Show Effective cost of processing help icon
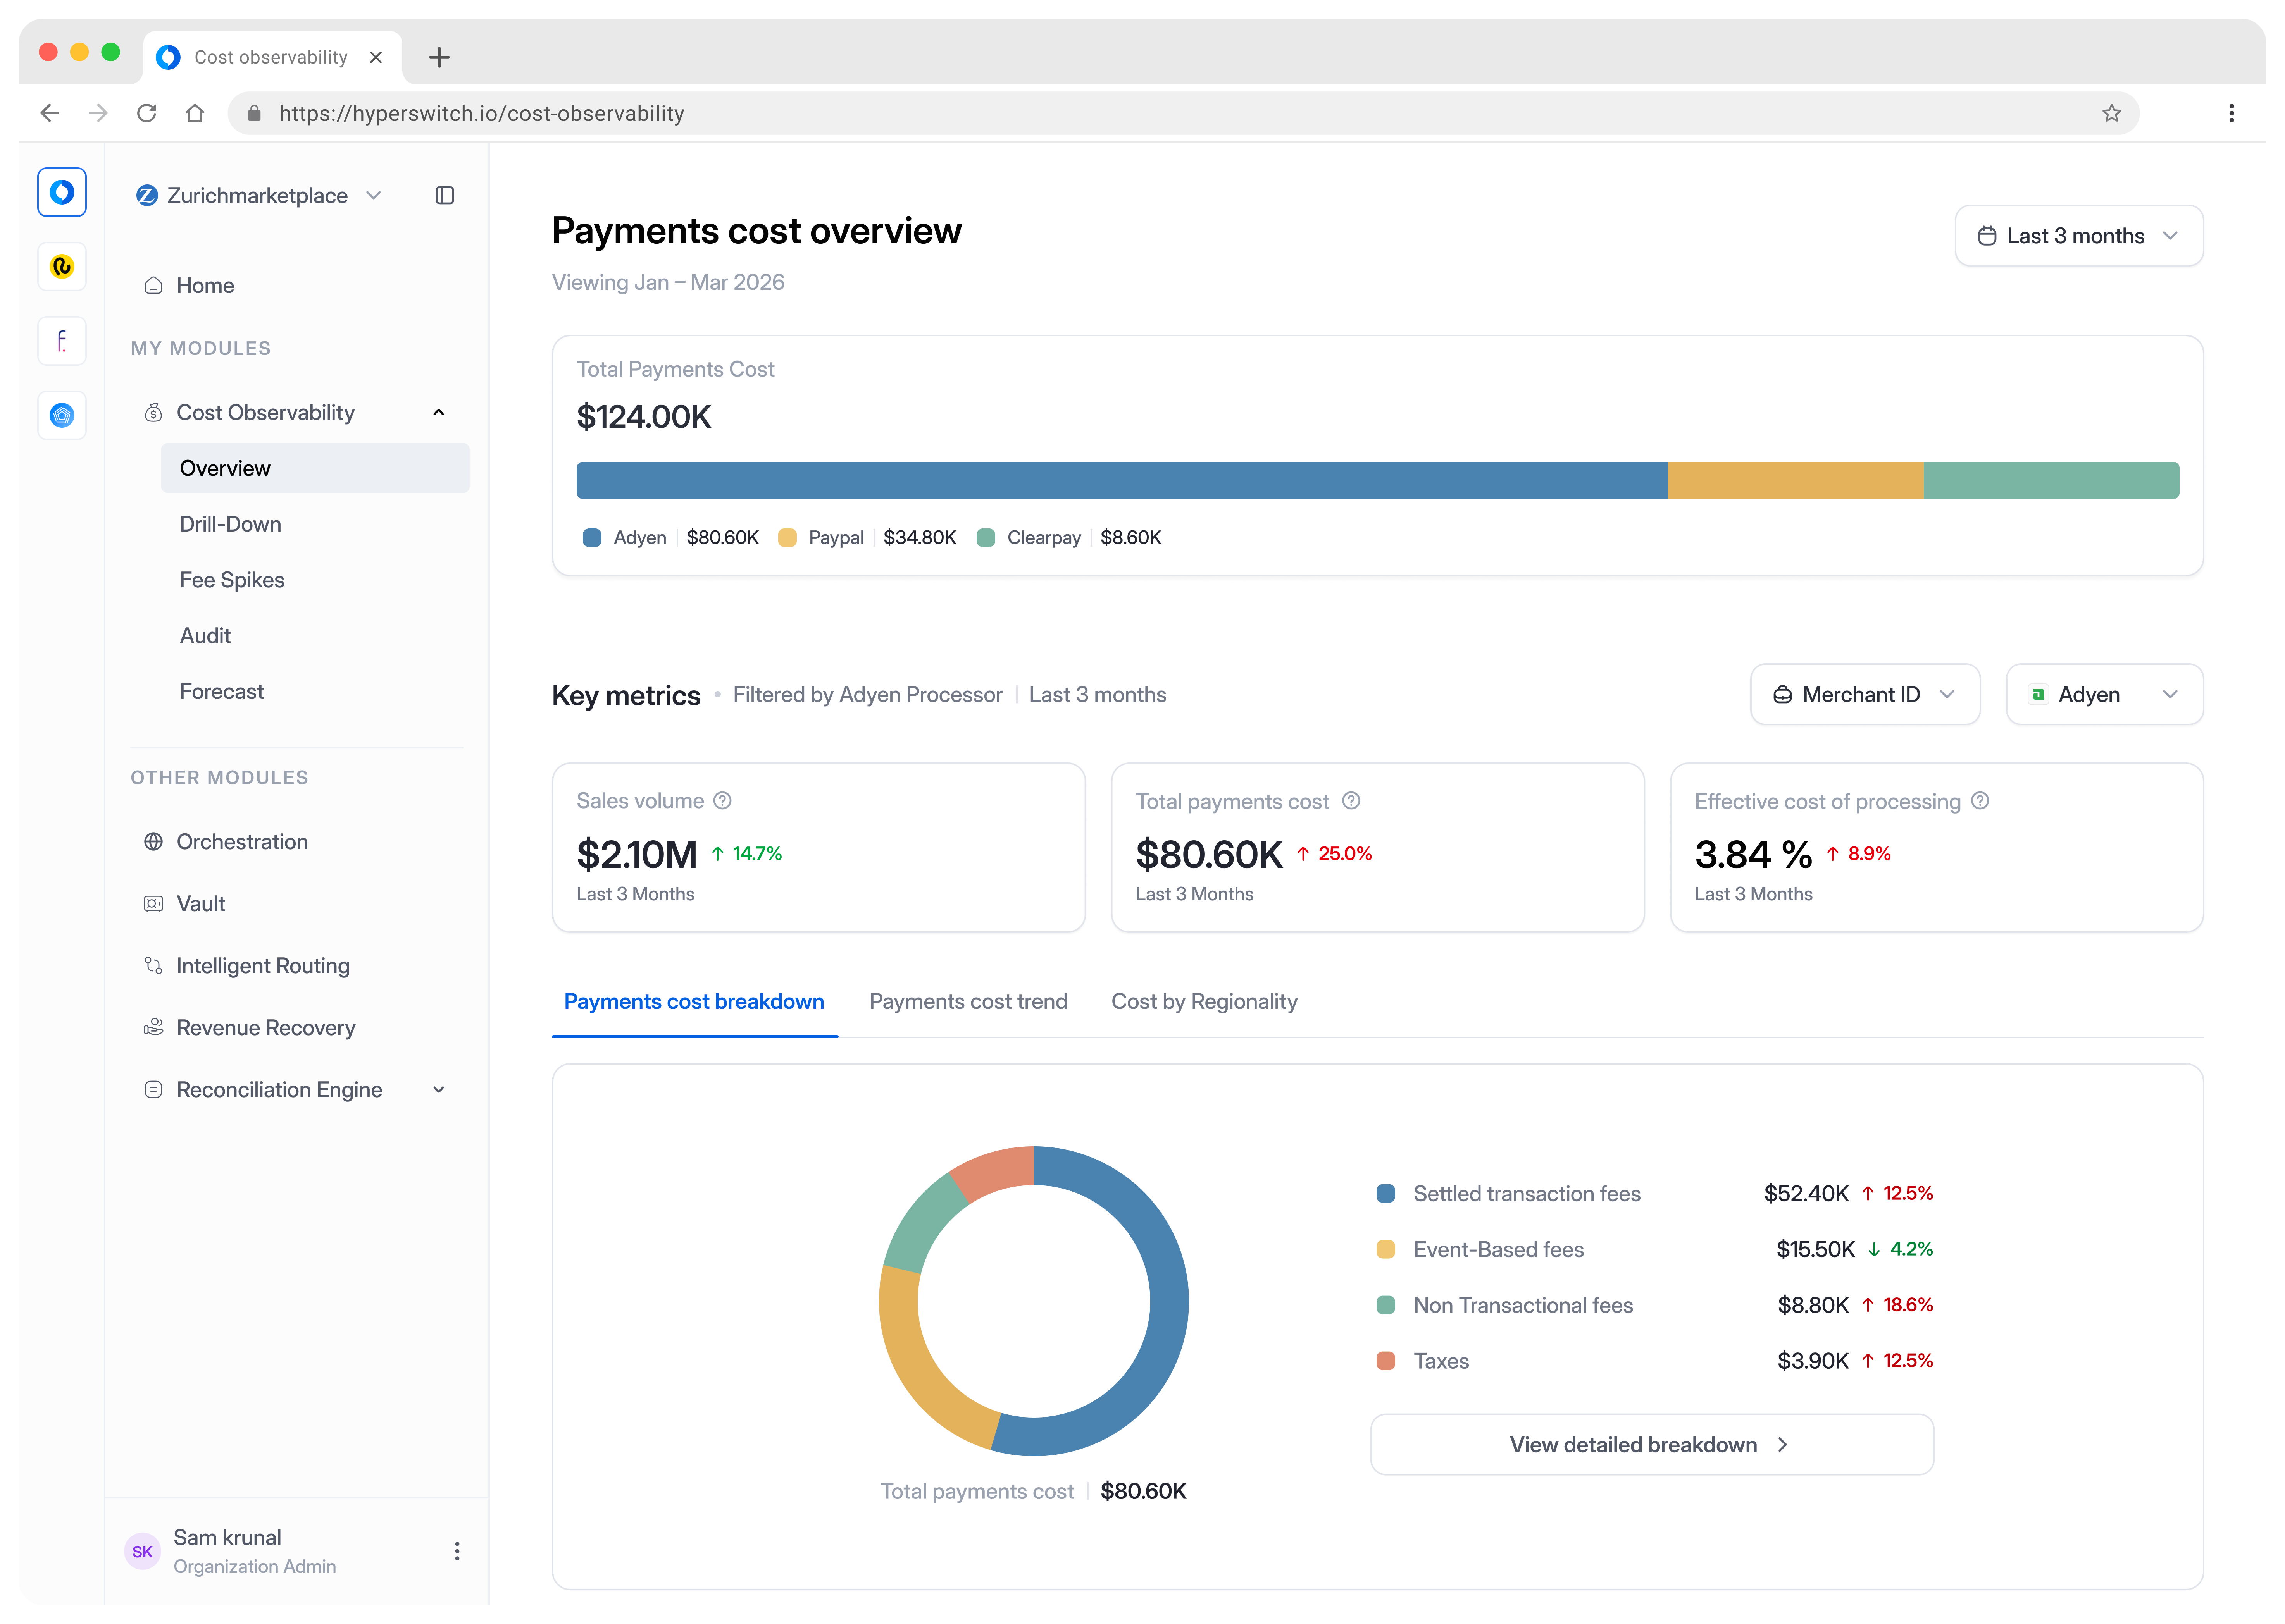The image size is (2285, 1624). (x=1980, y=801)
